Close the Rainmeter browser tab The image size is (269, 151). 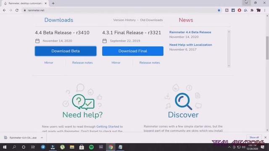pos(46,3)
